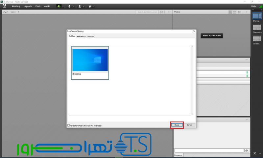Check Make Share Pod Full Screen for Attendees
The image size is (263, 158).
[x=69, y=125]
